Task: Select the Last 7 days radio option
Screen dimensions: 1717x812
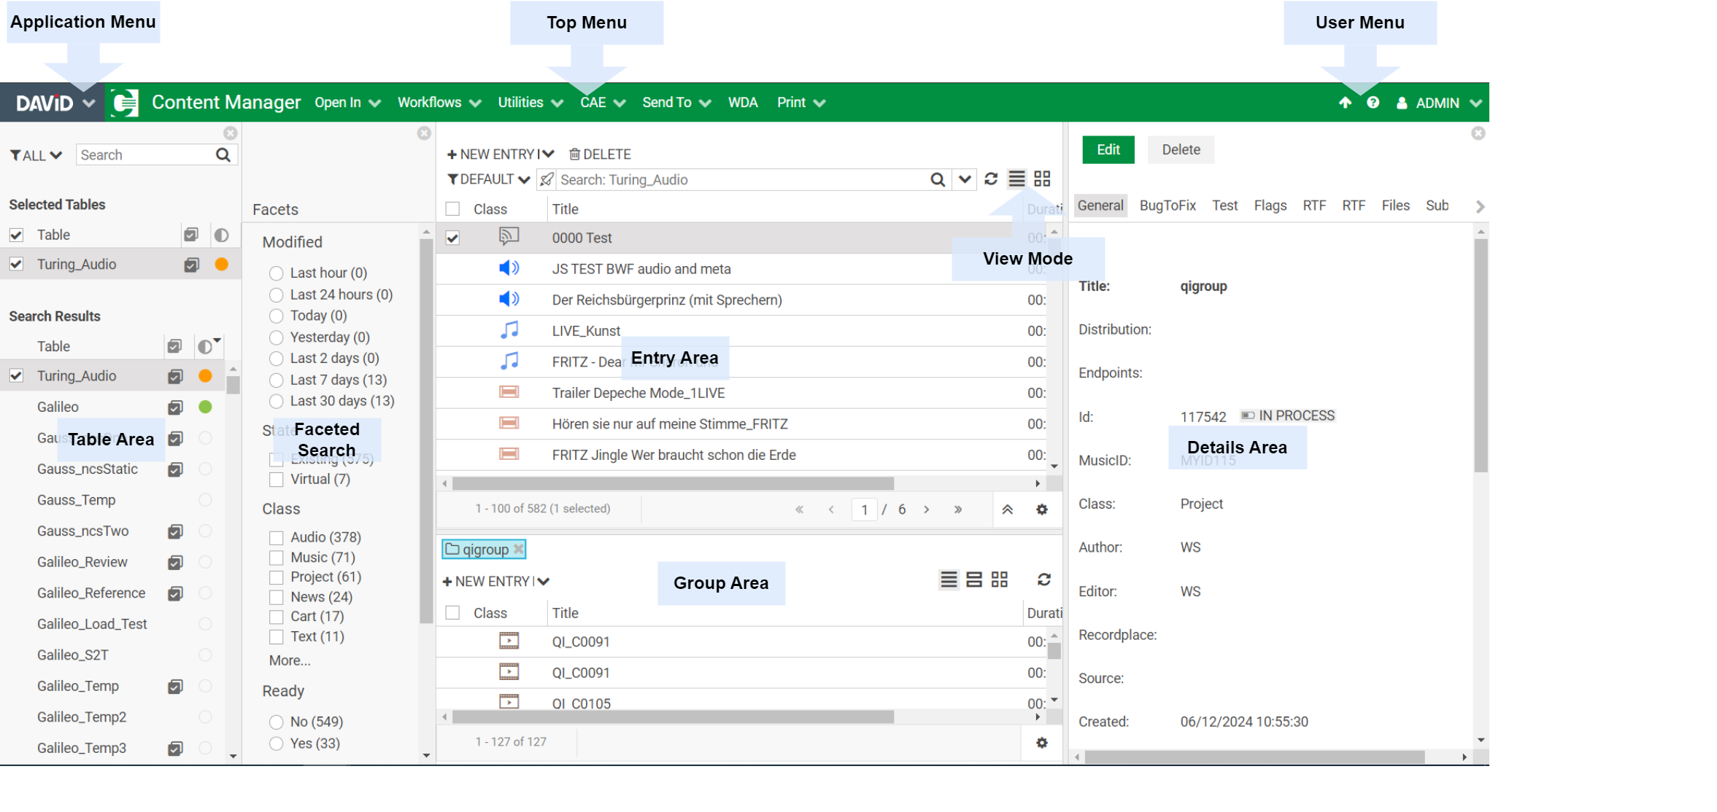Action: tap(276, 380)
